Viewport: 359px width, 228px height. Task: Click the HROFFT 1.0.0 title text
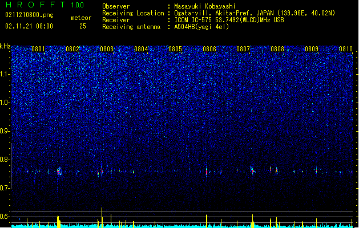point(45,5)
